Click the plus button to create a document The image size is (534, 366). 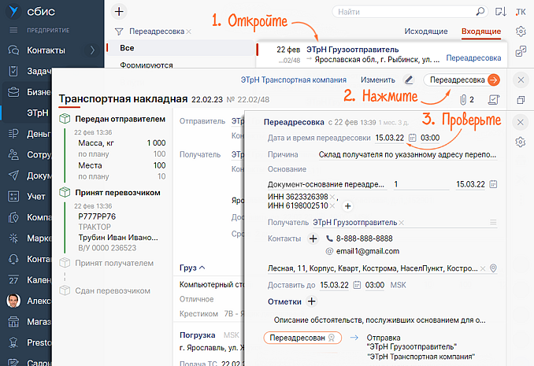pos(119,11)
